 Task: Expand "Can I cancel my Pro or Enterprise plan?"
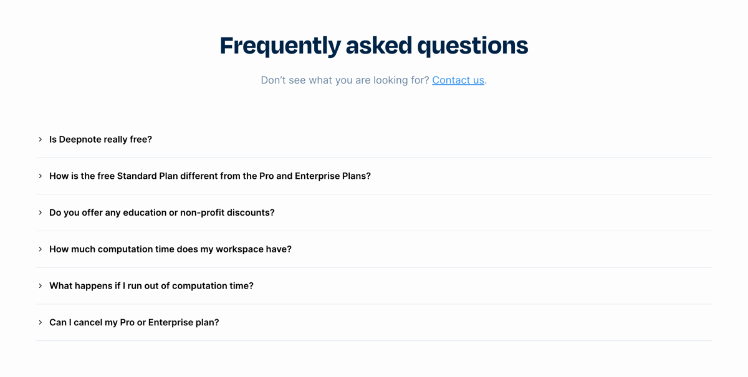point(134,322)
